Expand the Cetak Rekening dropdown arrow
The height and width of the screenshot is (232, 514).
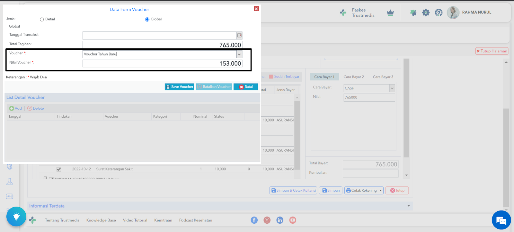(x=381, y=191)
